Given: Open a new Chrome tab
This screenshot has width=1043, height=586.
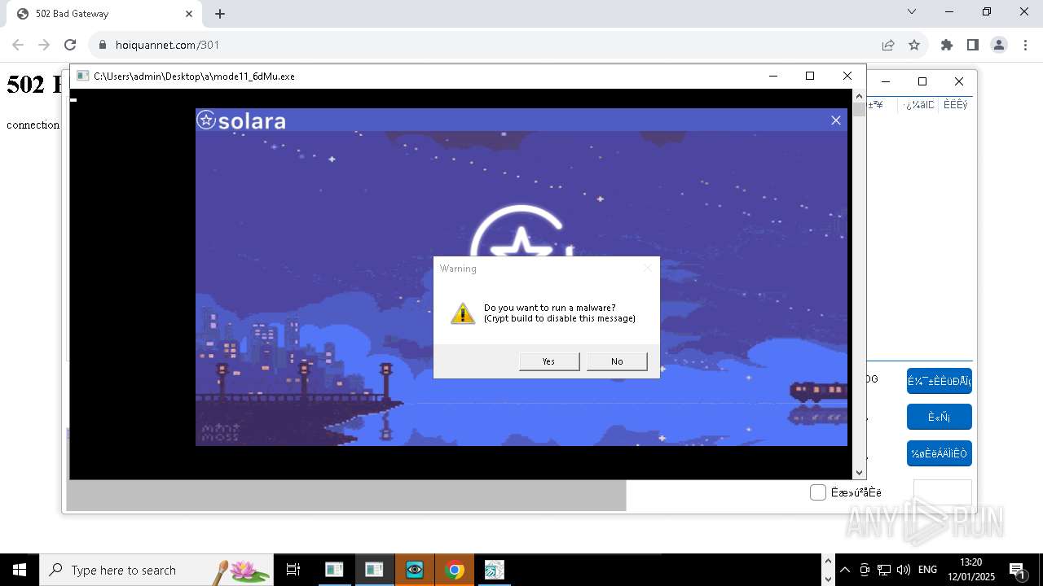Looking at the screenshot, I should tap(220, 14).
